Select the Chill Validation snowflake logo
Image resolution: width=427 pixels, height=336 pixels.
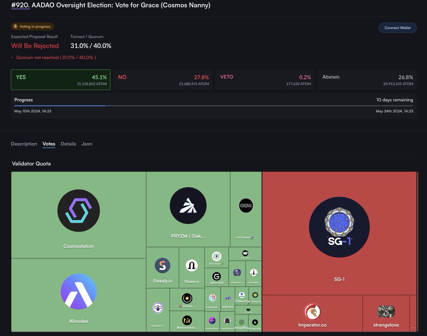[212, 298]
